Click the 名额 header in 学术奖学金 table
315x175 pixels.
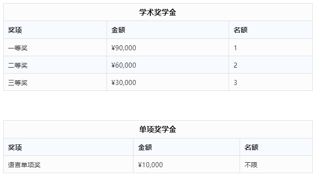pyautogui.click(x=271, y=30)
